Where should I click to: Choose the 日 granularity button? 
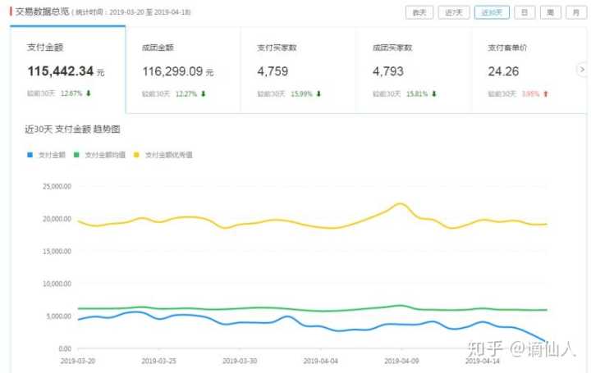click(524, 12)
